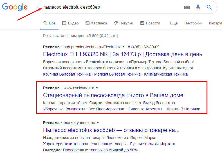Click the blue magnifier search button
The width and height of the screenshot is (222, 157).
coord(209,7)
